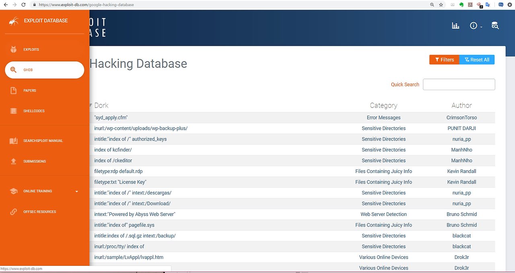Image resolution: width=515 pixels, height=273 pixels.
Task: Click inside the Quick Search field
Action: click(x=459, y=84)
